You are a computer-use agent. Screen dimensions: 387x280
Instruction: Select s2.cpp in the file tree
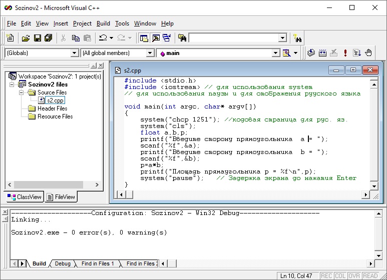point(55,100)
